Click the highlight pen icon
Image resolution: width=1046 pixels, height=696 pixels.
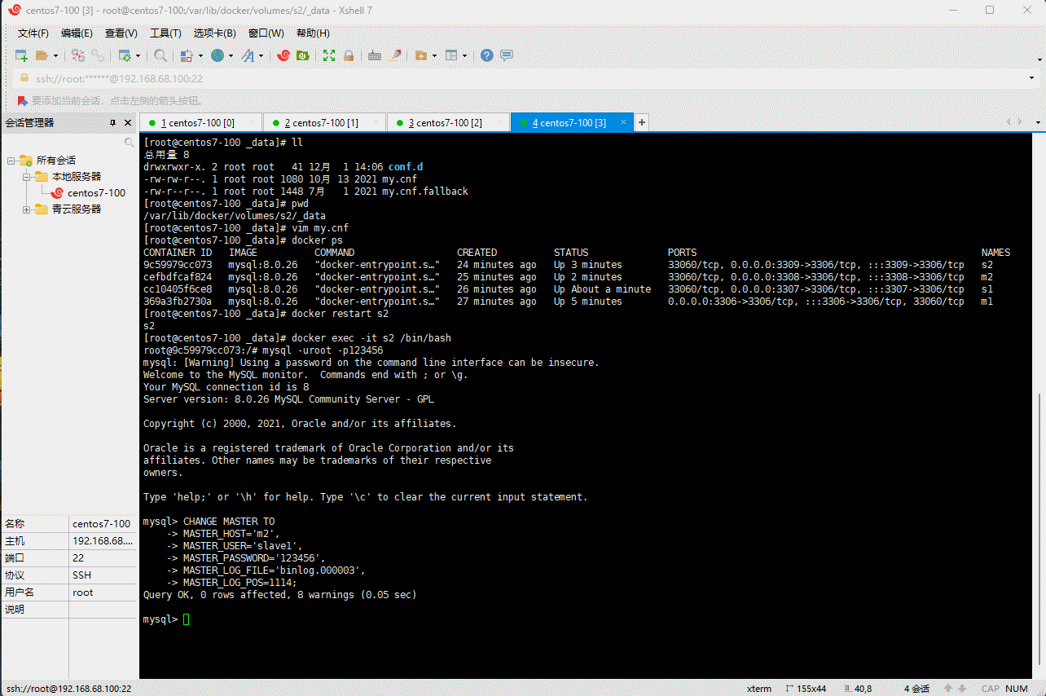[395, 55]
